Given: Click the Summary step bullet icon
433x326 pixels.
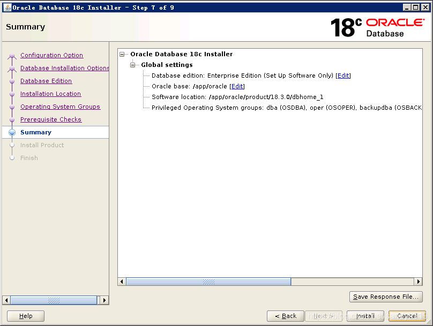Looking at the screenshot, I should pyautogui.click(x=12, y=132).
